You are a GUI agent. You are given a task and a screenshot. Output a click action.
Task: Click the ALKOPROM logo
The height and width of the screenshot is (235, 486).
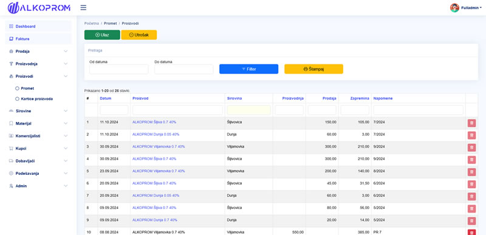[x=39, y=8]
